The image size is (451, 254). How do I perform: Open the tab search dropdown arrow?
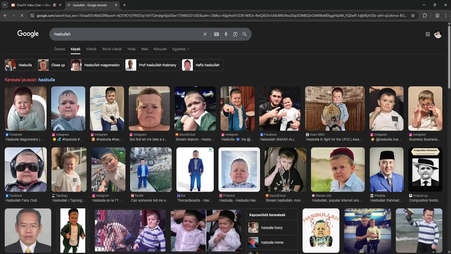pos(4,5)
